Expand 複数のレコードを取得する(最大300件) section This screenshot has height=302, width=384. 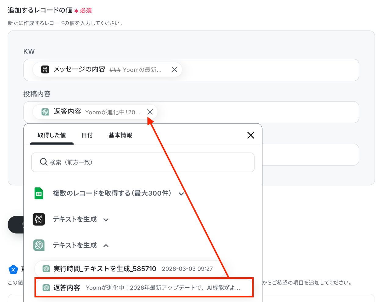[x=181, y=194]
